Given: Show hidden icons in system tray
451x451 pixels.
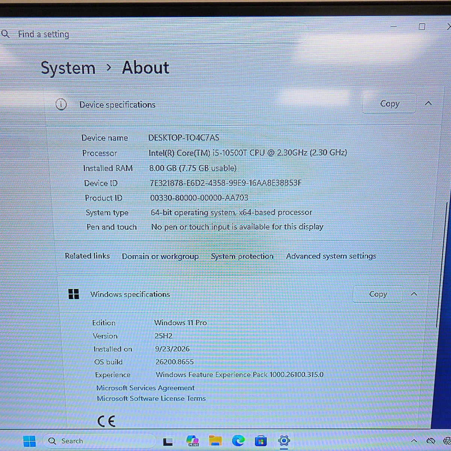Looking at the screenshot, I should tap(414, 441).
